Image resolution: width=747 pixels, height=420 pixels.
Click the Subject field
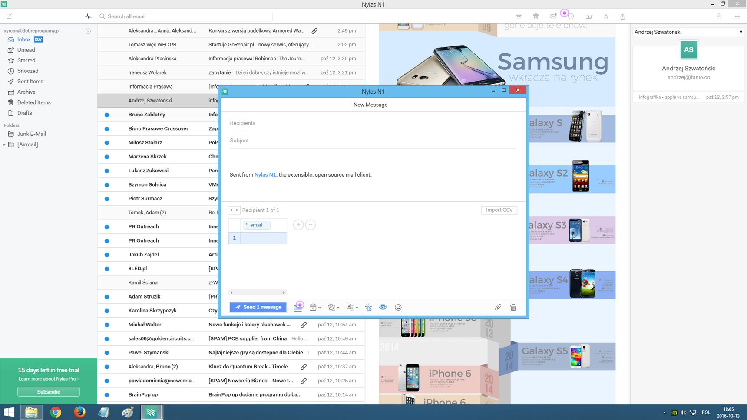pyautogui.click(x=373, y=141)
